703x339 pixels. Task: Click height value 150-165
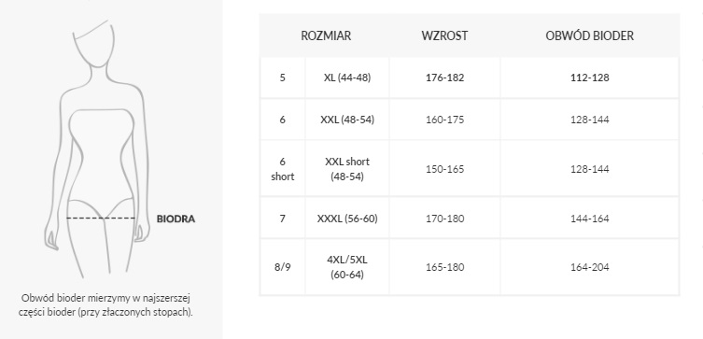(444, 169)
